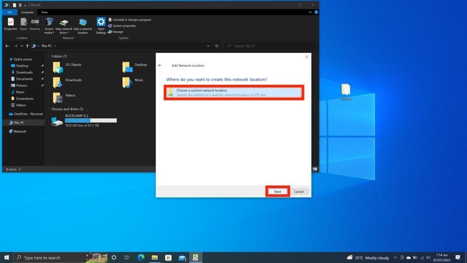Viewport: 467px width, 263px height.
Task: Select Choose a custom network location
Action: tap(234, 93)
